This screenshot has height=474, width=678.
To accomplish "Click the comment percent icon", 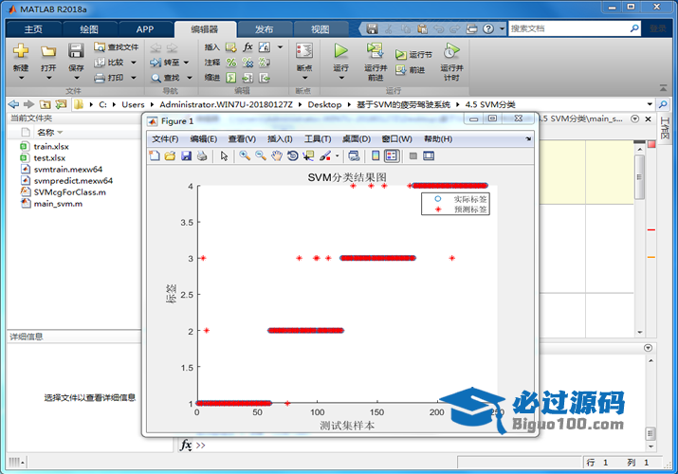I will 231,63.
